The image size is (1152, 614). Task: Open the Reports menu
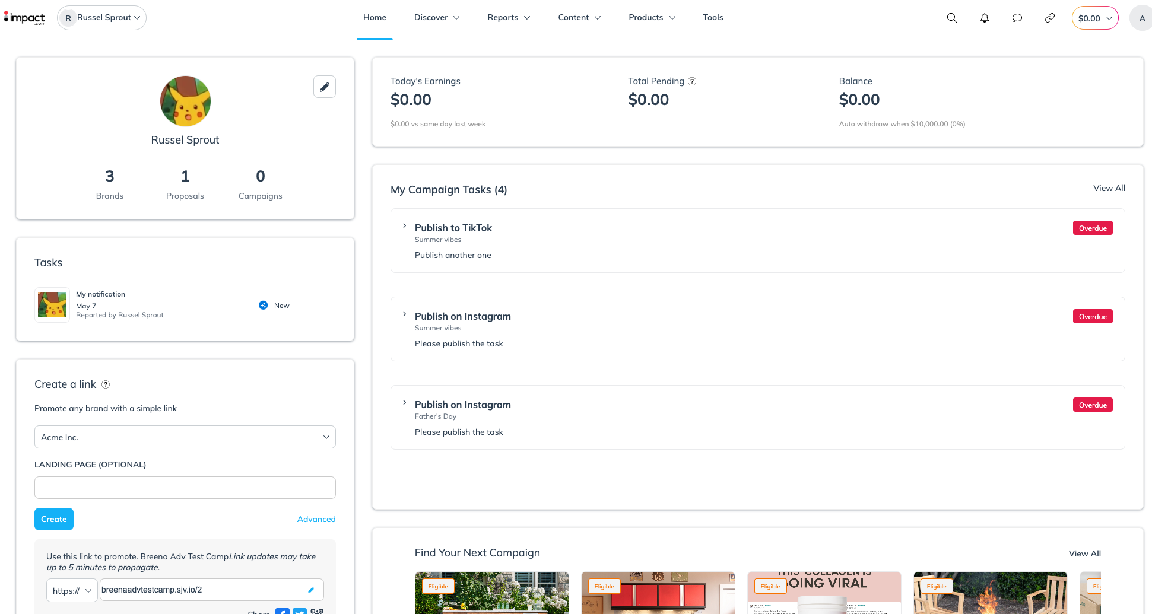pyautogui.click(x=509, y=18)
